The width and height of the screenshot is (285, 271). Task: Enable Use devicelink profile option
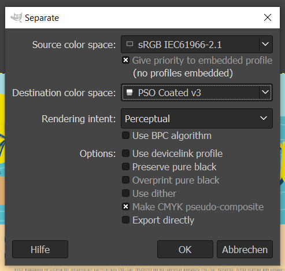pos(125,153)
